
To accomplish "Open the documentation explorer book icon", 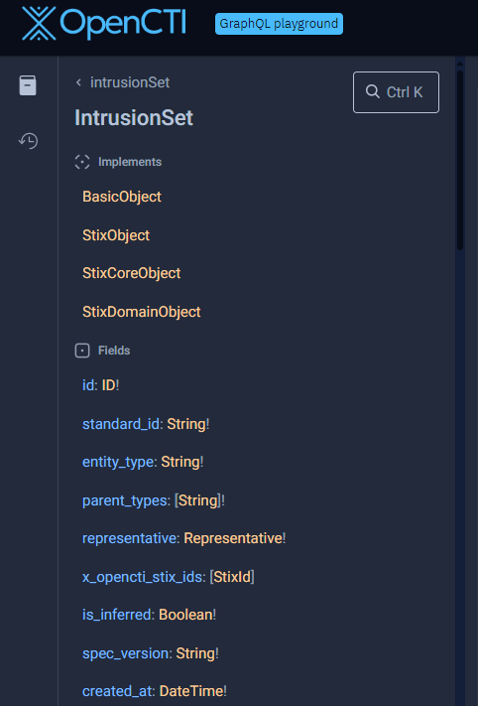I will pos(28,85).
